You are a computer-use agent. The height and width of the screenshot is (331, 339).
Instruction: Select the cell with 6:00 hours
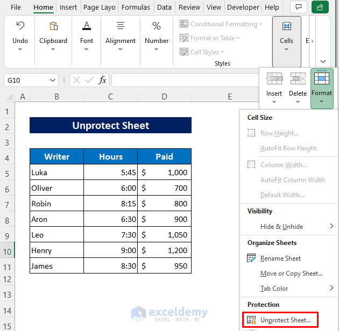click(x=110, y=188)
